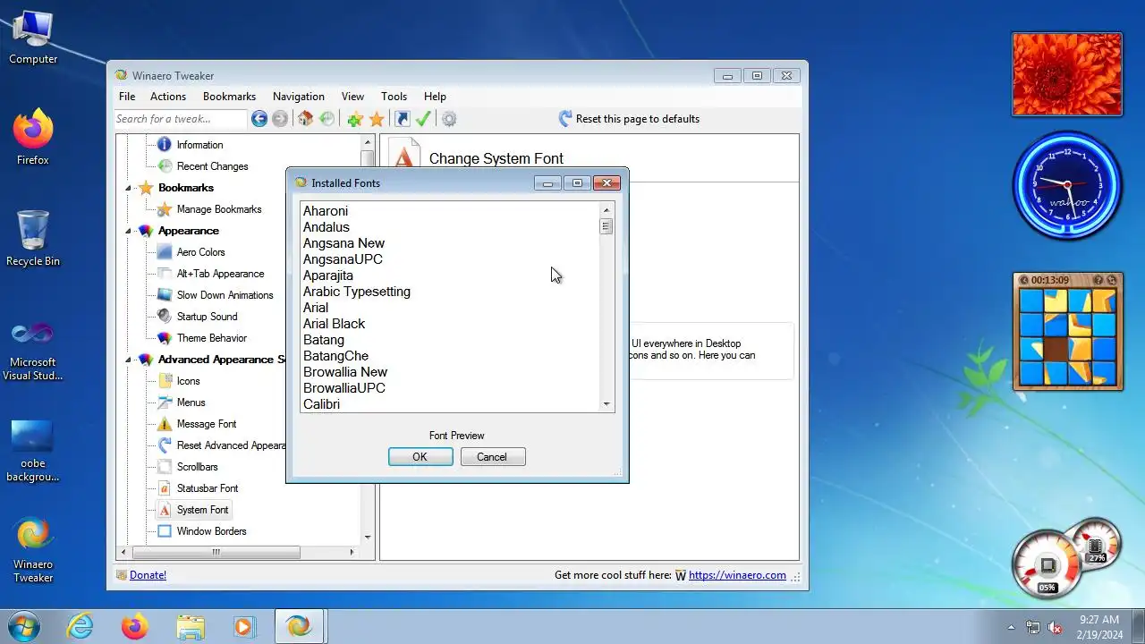1145x644 pixels.
Task: Open Recent Changes toolbar icon with clock
Action: (327, 119)
